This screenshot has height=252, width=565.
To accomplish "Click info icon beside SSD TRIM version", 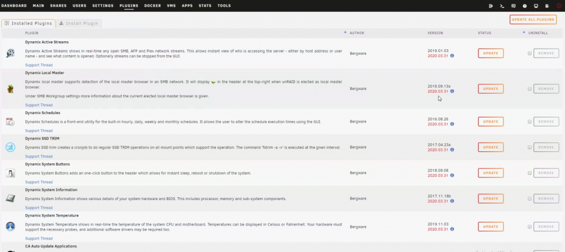I will click(452, 150).
